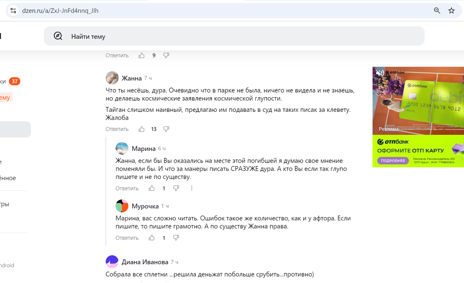Reply to Мурочка's comment

click(x=127, y=238)
